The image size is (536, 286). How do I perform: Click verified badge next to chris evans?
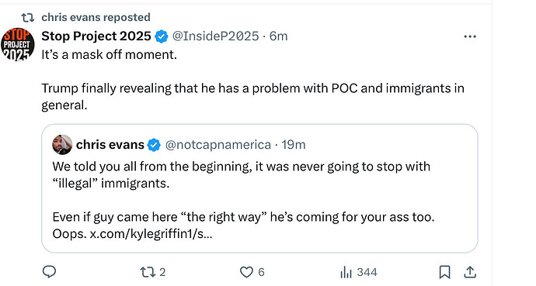154,145
